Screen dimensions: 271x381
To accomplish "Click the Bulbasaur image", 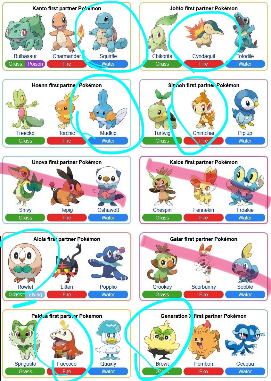I will 25,32.
